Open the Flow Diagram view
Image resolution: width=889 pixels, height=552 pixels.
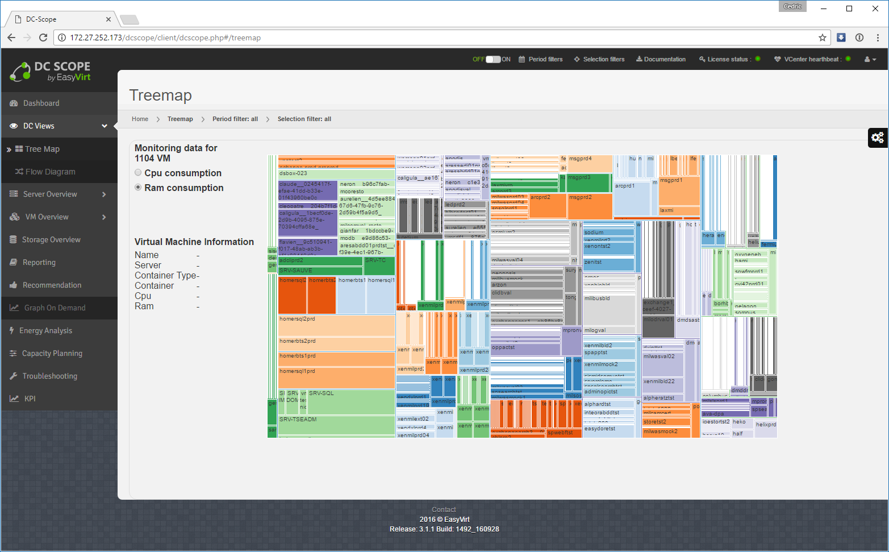point(50,172)
